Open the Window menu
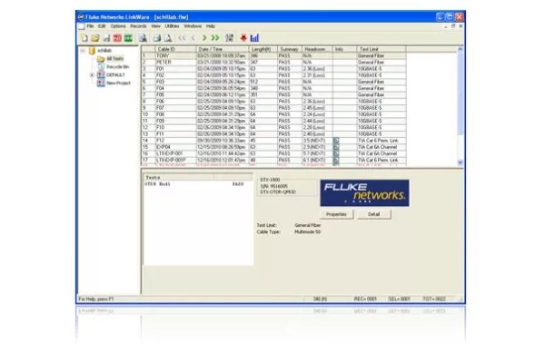The height and width of the screenshot is (354, 545). coord(193,26)
